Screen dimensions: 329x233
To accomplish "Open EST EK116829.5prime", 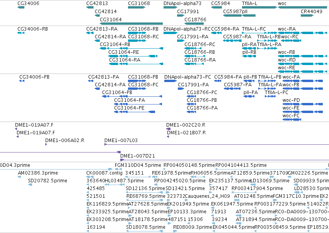I will point(107,204).
